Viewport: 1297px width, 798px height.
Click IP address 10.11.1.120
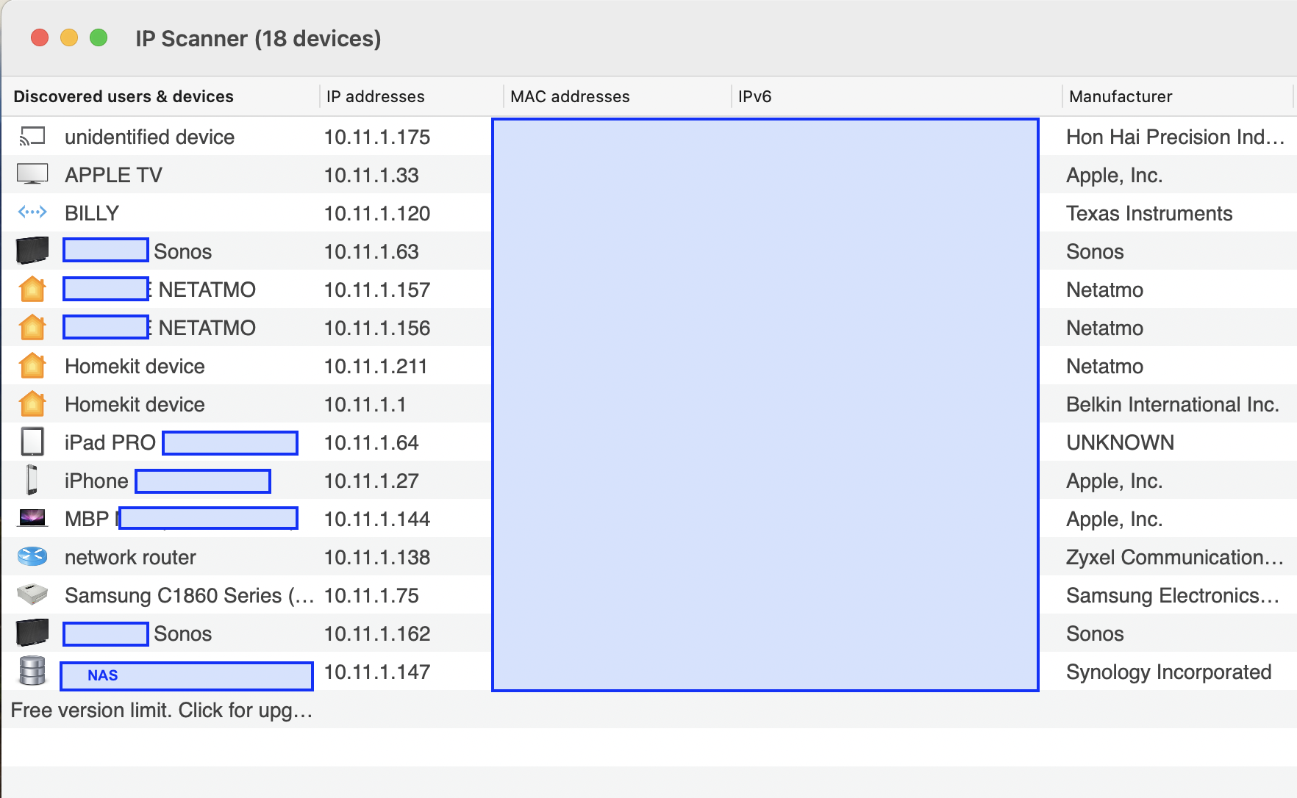tap(377, 213)
